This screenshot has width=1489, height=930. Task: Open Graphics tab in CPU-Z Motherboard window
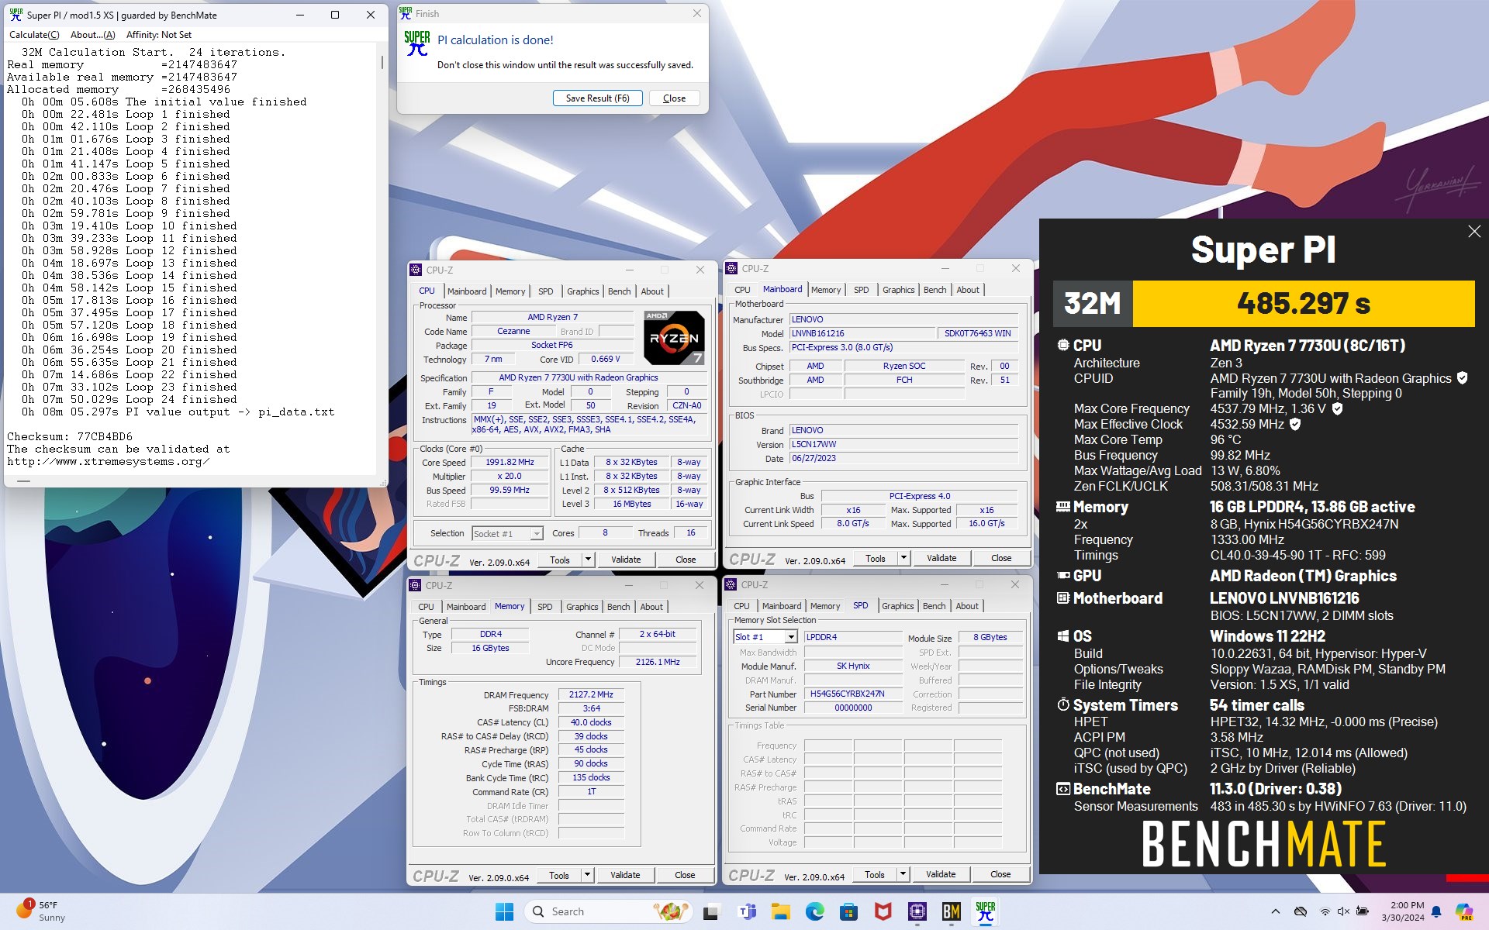898,290
